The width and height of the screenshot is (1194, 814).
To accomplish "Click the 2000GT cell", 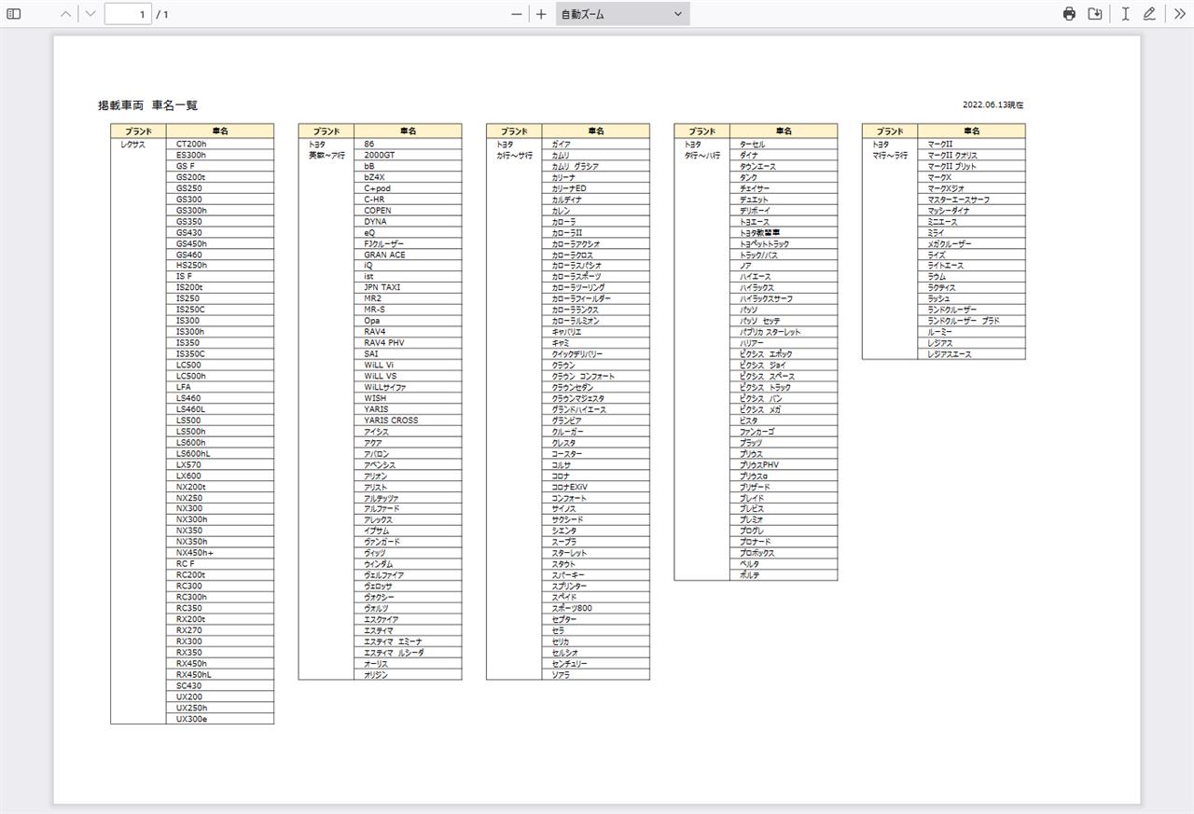I will [x=408, y=155].
